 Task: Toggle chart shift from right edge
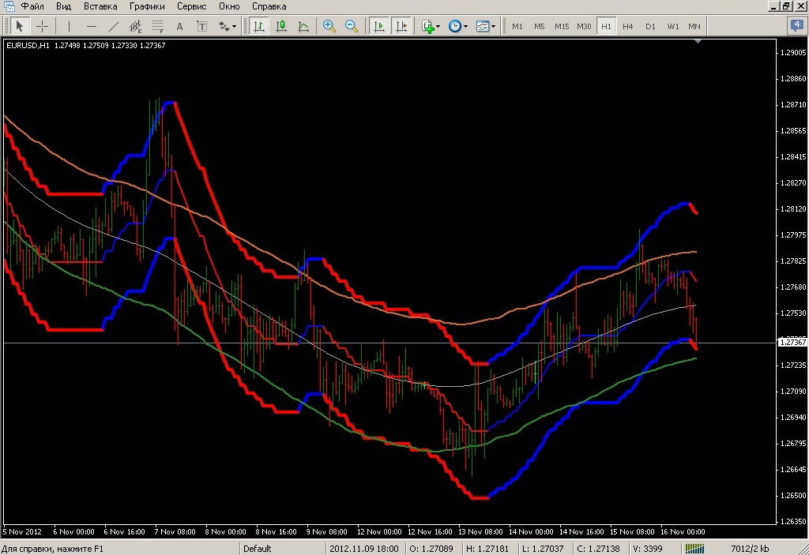(401, 26)
